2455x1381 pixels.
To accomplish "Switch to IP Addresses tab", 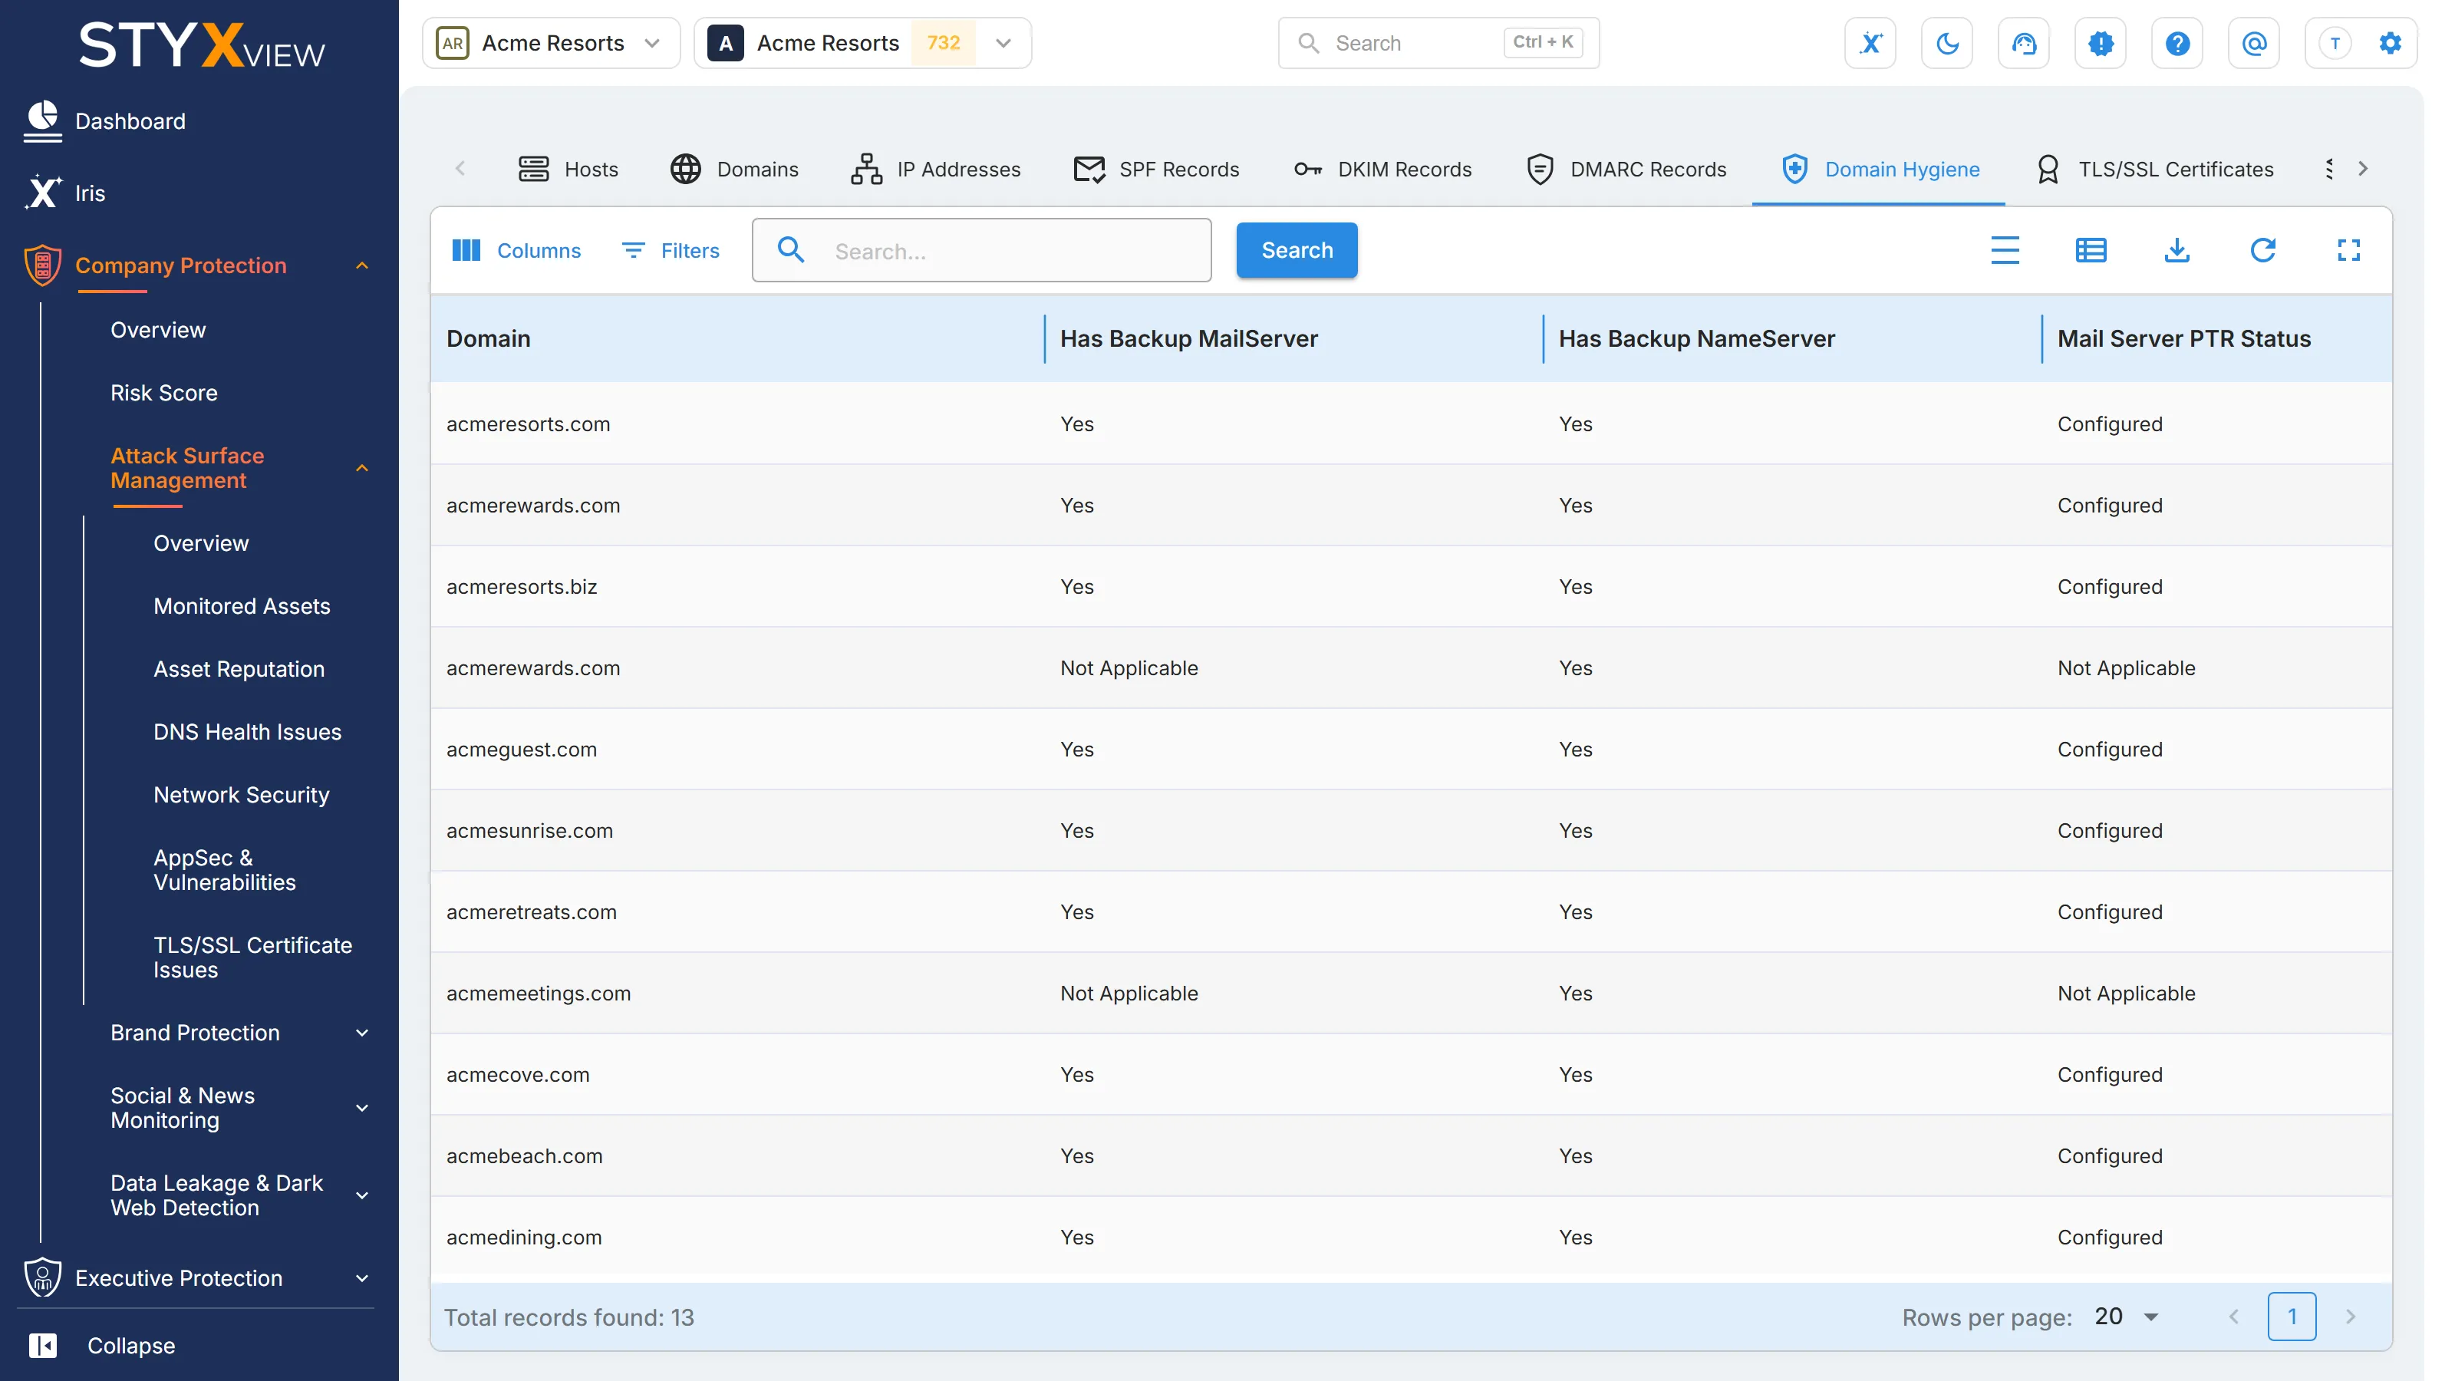I will [936, 170].
